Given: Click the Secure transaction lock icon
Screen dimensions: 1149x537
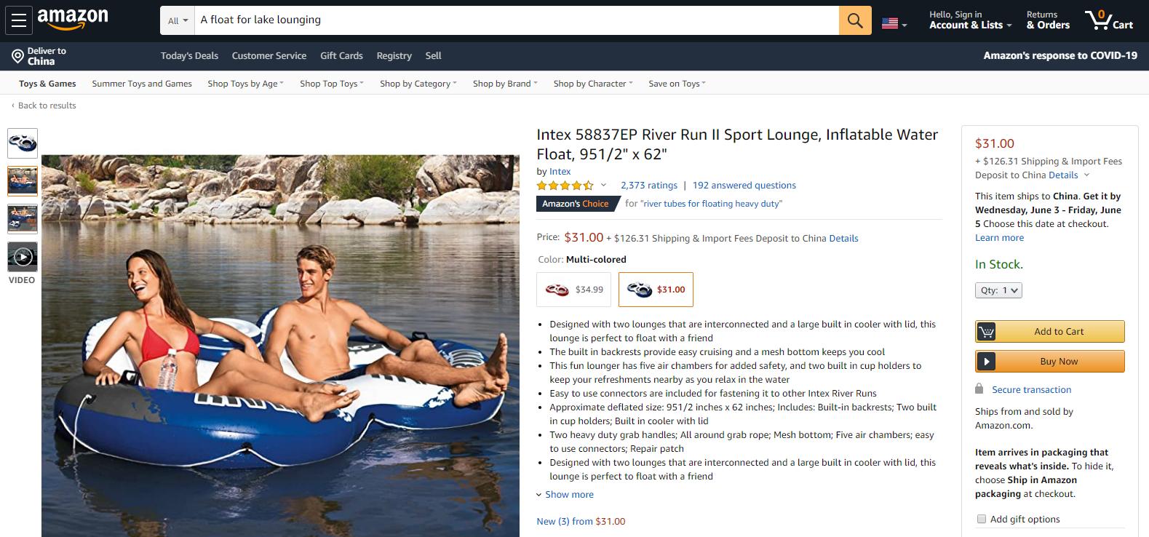Looking at the screenshot, I should click(x=979, y=389).
